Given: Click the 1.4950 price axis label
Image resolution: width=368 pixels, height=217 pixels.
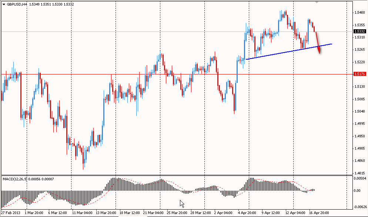Looking at the screenshot, I should [x=360, y=136].
